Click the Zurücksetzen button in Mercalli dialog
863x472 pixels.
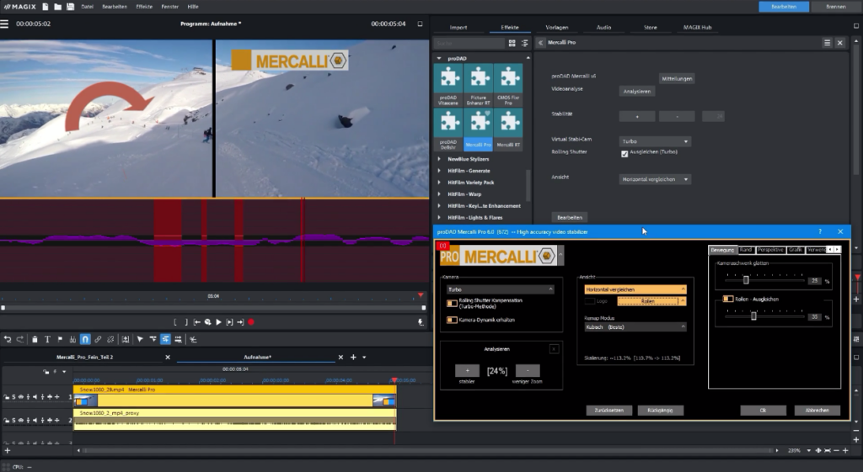point(608,411)
